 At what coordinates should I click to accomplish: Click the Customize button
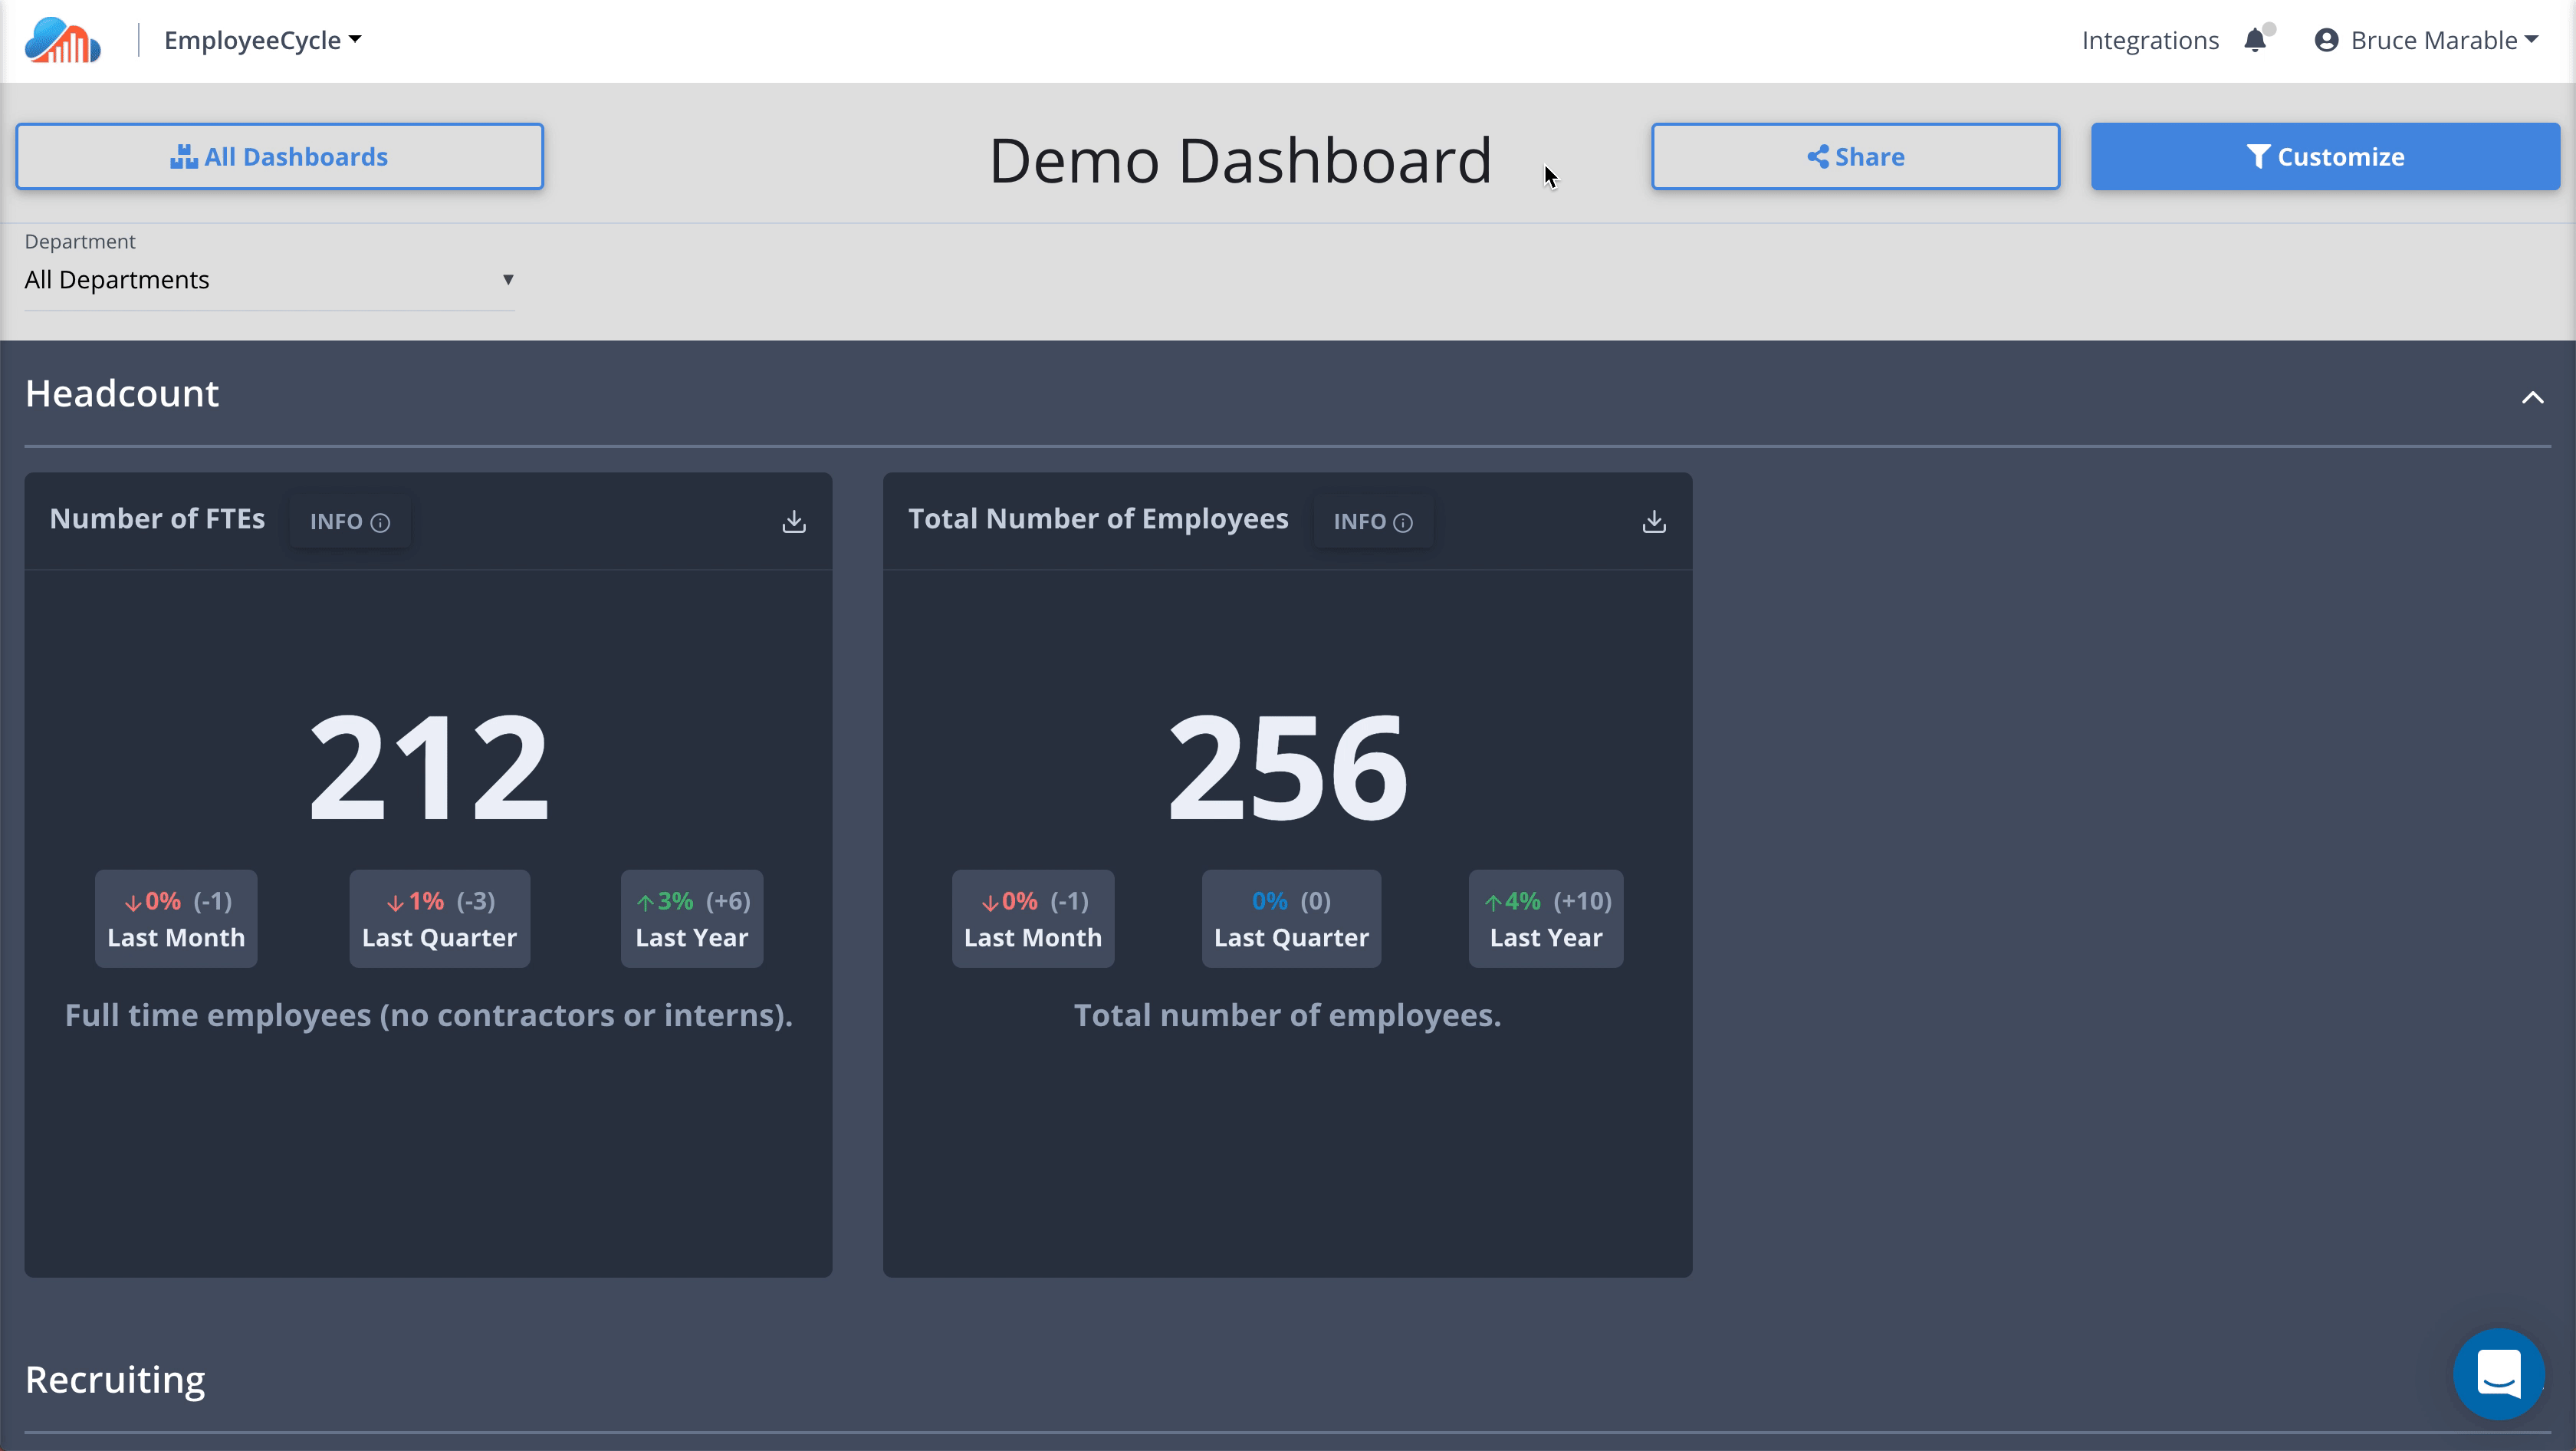(x=2325, y=156)
